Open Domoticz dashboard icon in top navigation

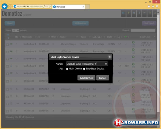[x=123, y=13]
